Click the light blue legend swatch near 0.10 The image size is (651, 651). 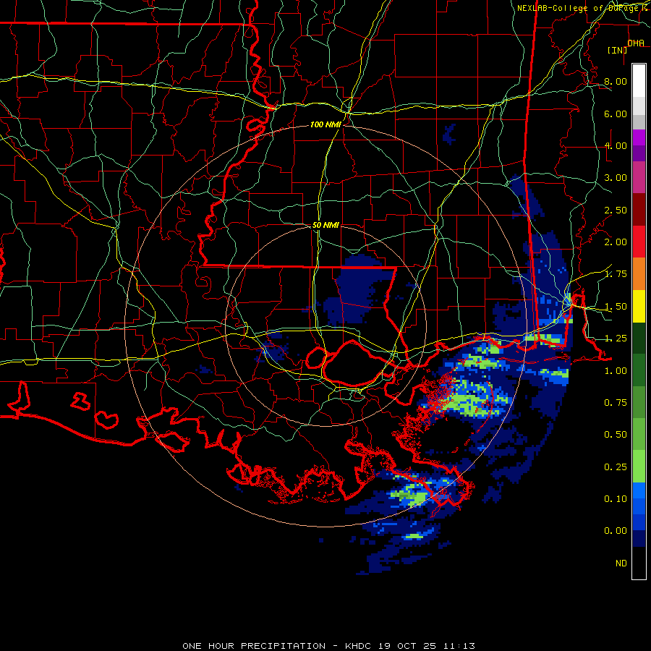pos(639,490)
